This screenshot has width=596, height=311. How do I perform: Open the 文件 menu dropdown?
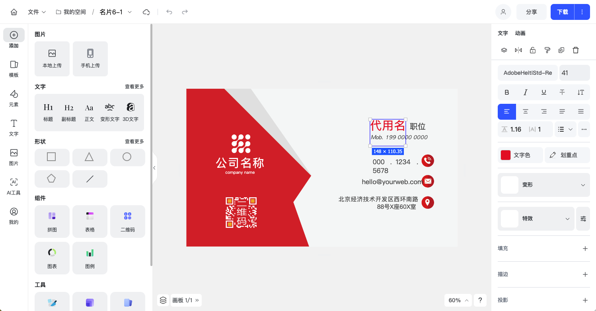(x=37, y=12)
